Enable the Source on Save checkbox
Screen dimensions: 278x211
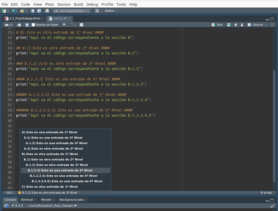(33, 25)
